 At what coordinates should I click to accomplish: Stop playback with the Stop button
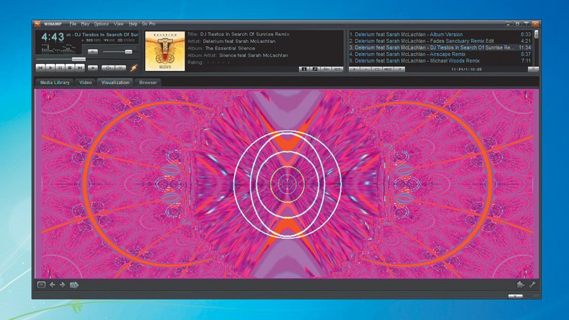tap(70, 67)
